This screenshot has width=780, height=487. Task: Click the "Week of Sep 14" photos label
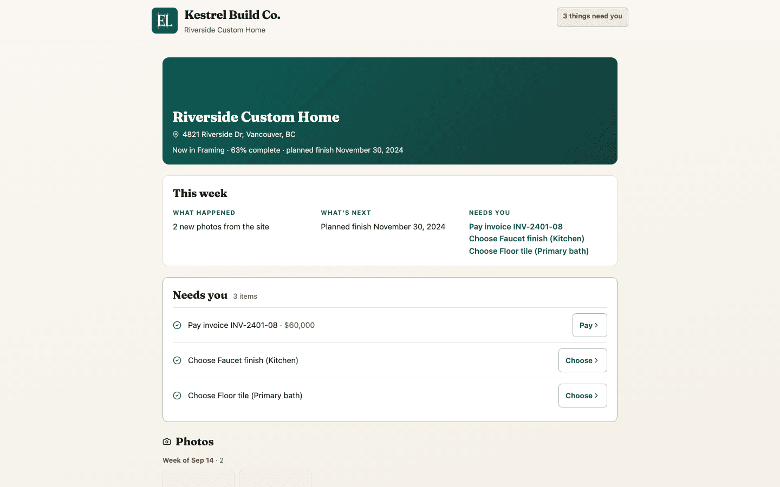[x=188, y=460]
